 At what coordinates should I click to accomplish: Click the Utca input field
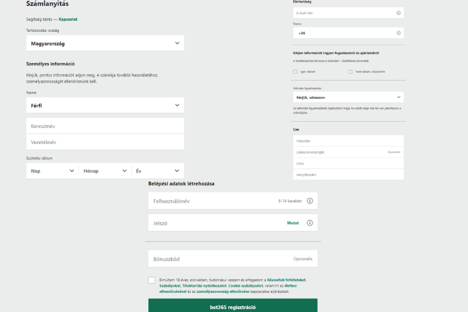348,163
